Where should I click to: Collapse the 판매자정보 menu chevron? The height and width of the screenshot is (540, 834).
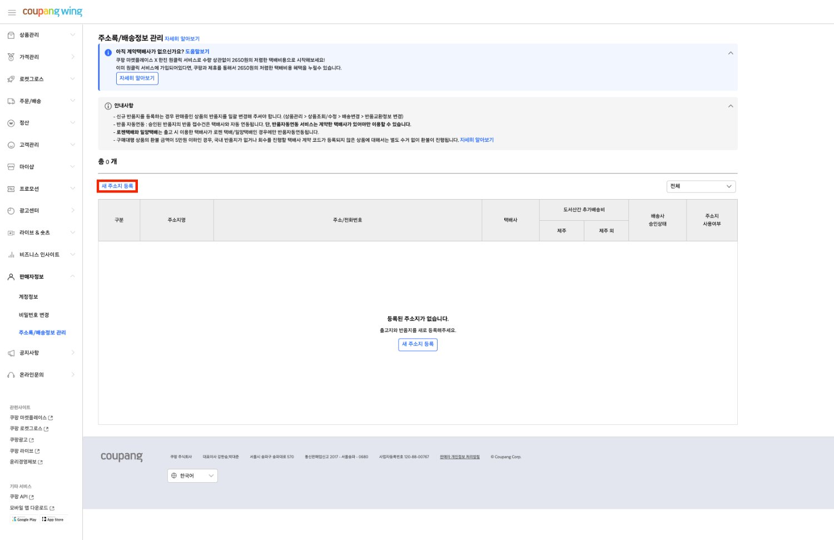click(72, 276)
